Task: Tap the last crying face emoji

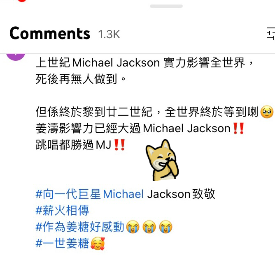Action: point(166,227)
